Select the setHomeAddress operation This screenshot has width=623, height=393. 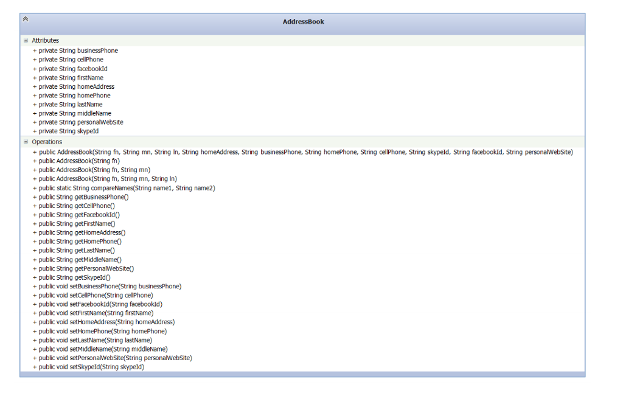coord(103,321)
